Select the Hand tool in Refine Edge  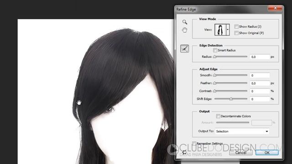(184, 30)
